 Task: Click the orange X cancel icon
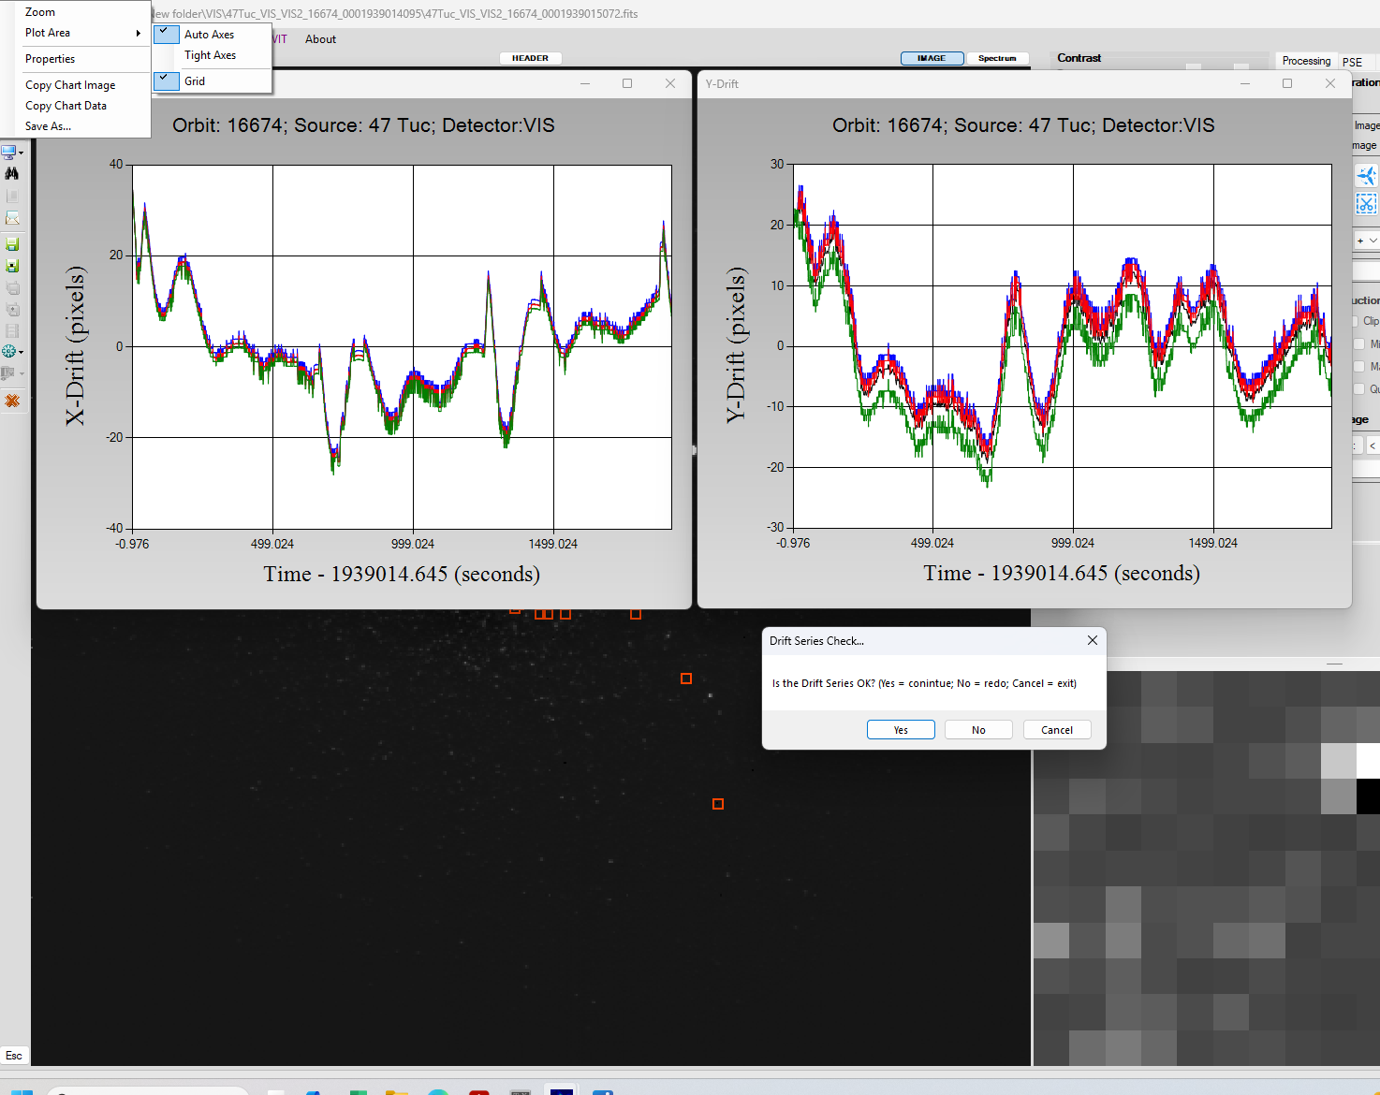click(12, 401)
